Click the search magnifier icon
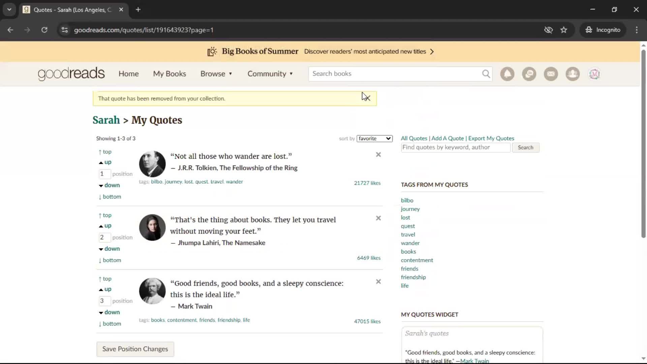This screenshot has width=647, height=364. (486, 74)
